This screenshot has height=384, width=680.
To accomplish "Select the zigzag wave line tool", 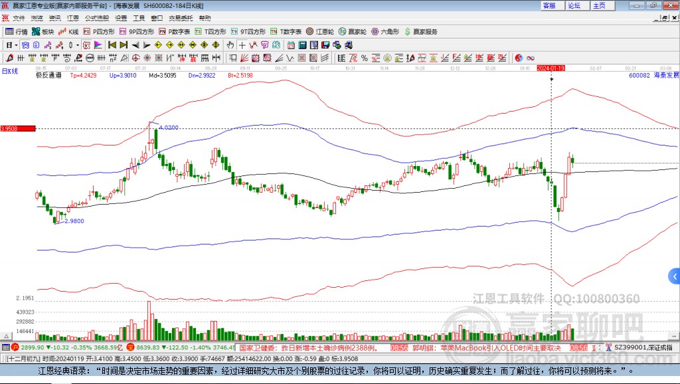I will (x=290, y=58).
